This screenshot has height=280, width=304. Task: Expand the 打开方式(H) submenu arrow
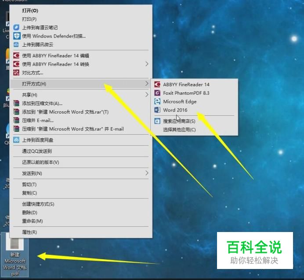coord(147,84)
